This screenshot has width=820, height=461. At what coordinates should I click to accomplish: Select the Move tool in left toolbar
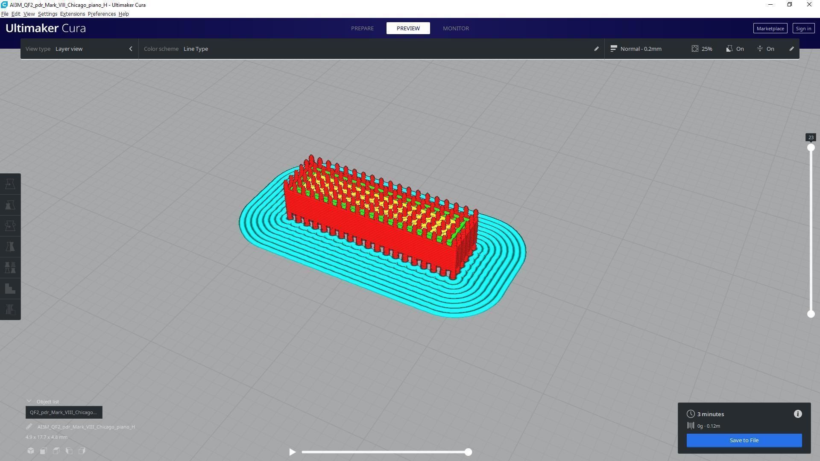(10, 184)
